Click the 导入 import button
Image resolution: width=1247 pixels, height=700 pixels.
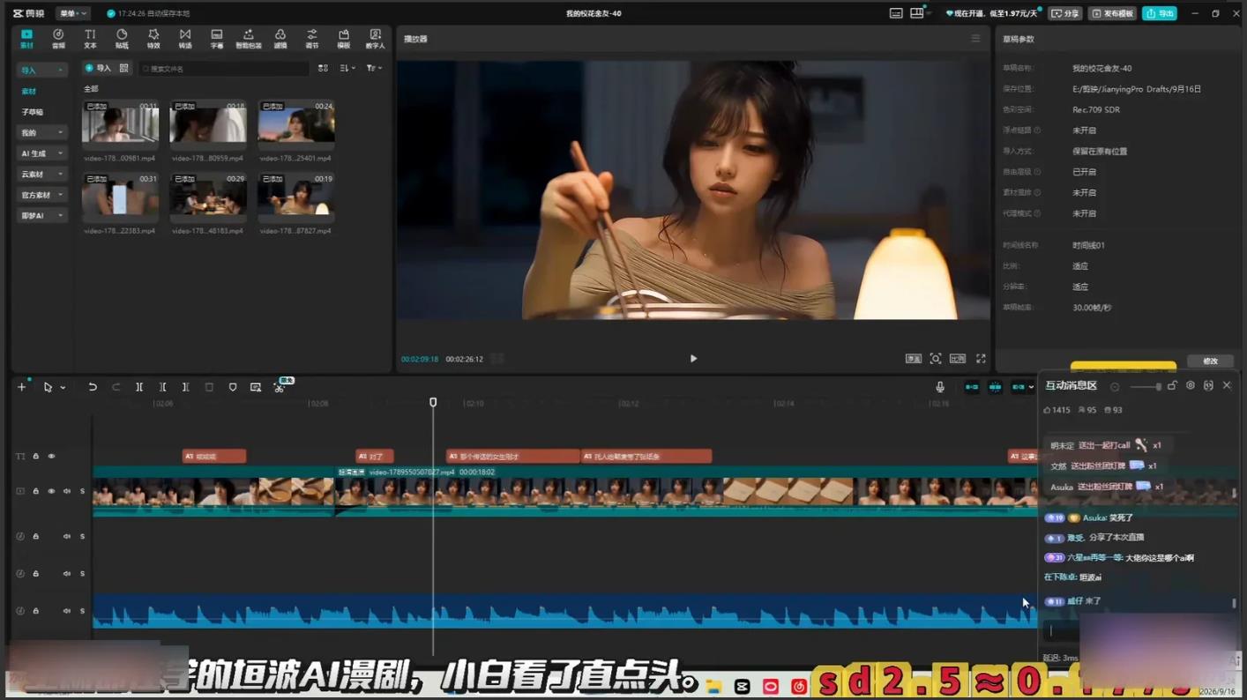(x=98, y=68)
